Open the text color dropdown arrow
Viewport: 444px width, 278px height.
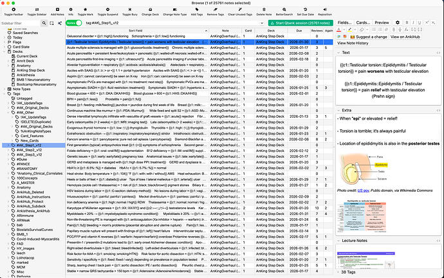point(344,30)
